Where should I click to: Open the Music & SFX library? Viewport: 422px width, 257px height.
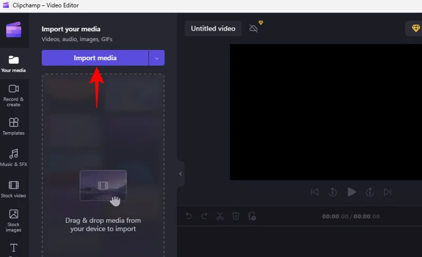[x=14, y=157]
